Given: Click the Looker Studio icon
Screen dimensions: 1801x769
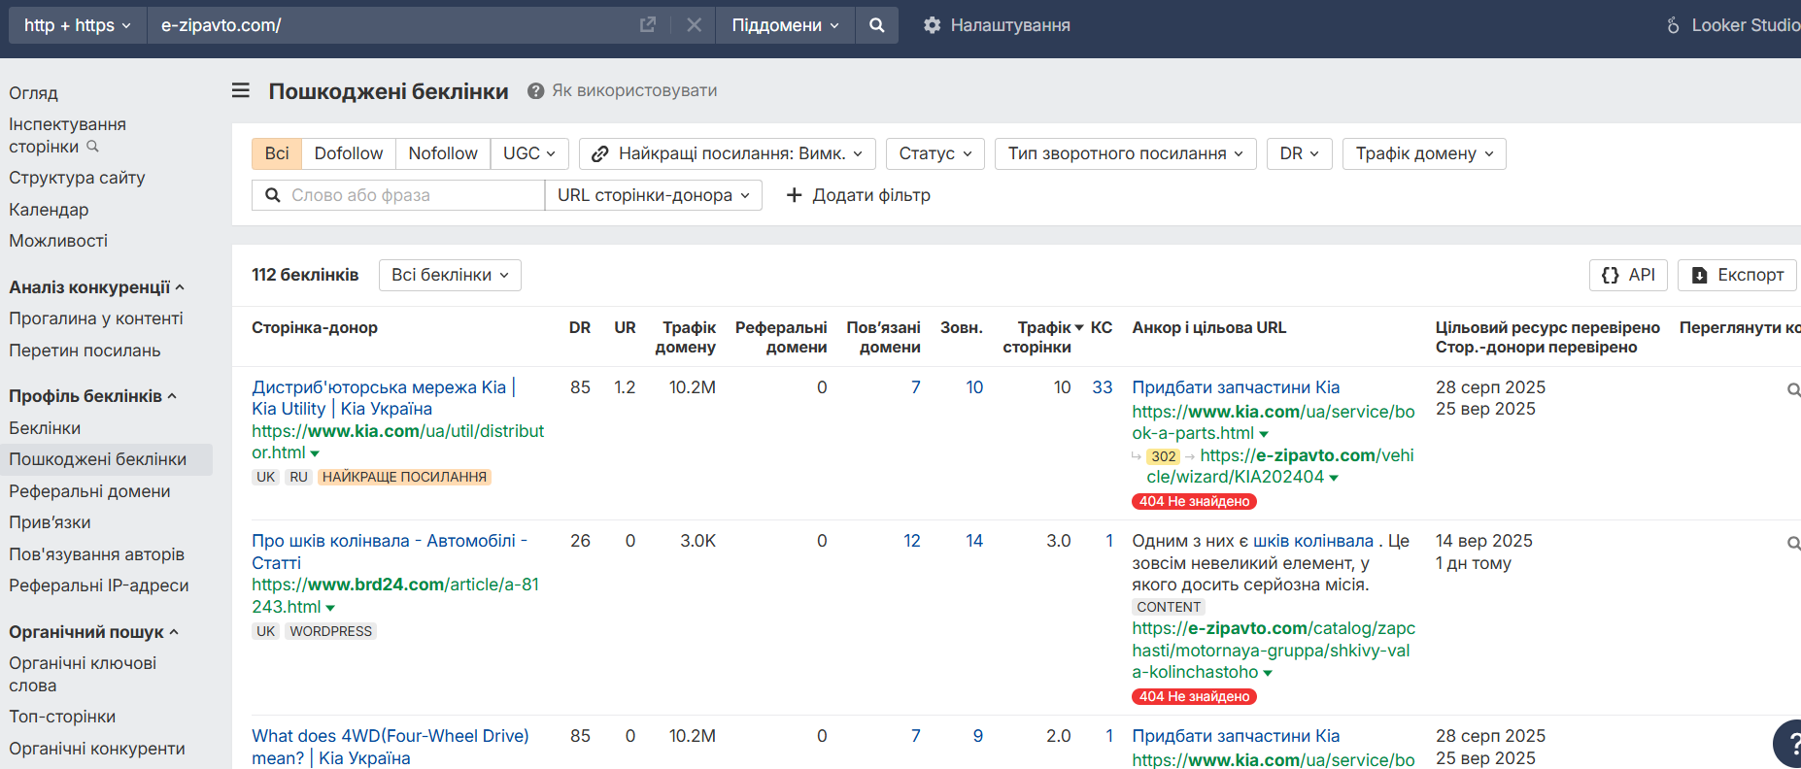Looking at the screenshot, I should pyautogui.click(x=1673, y=25).
